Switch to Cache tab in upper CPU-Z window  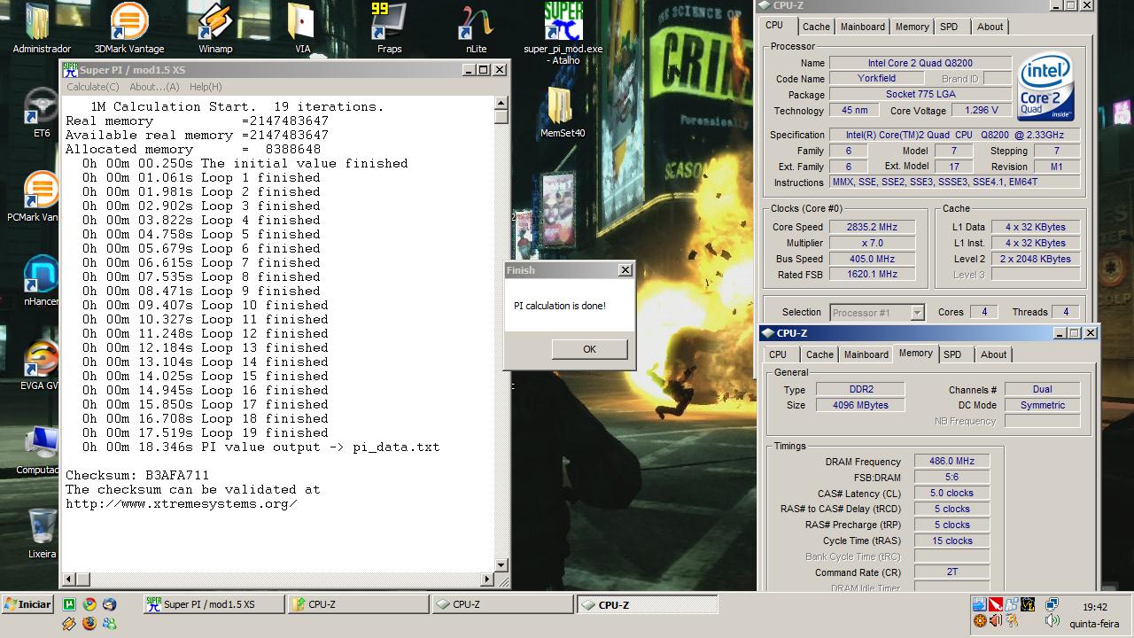pyautogui.click(x=816, y=27)
